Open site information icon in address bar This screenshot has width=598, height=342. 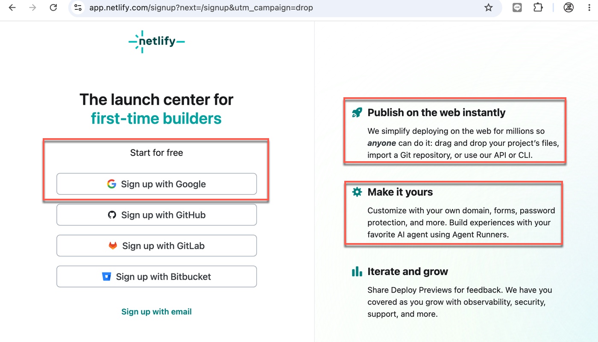pos(78,8)
